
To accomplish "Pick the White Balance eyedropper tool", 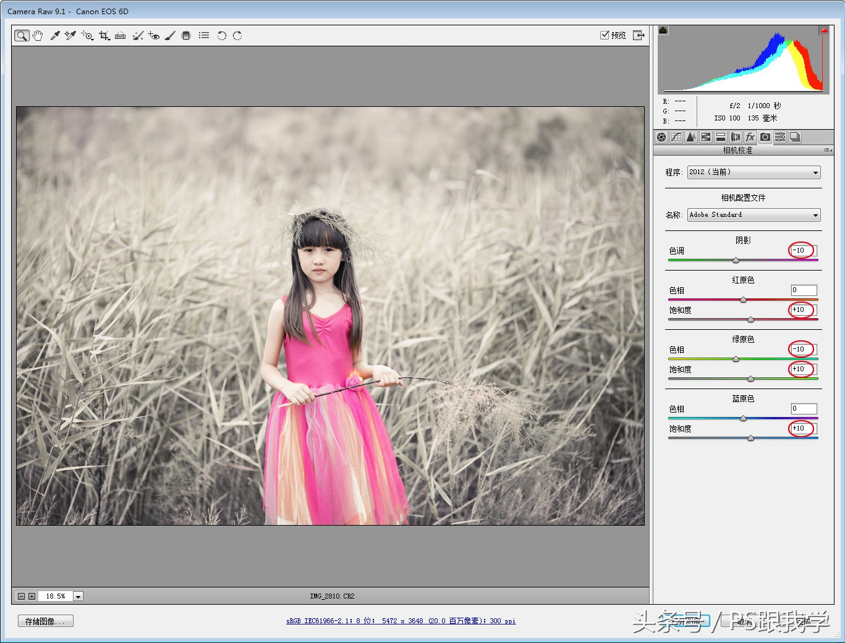I will tap(55, 36).
